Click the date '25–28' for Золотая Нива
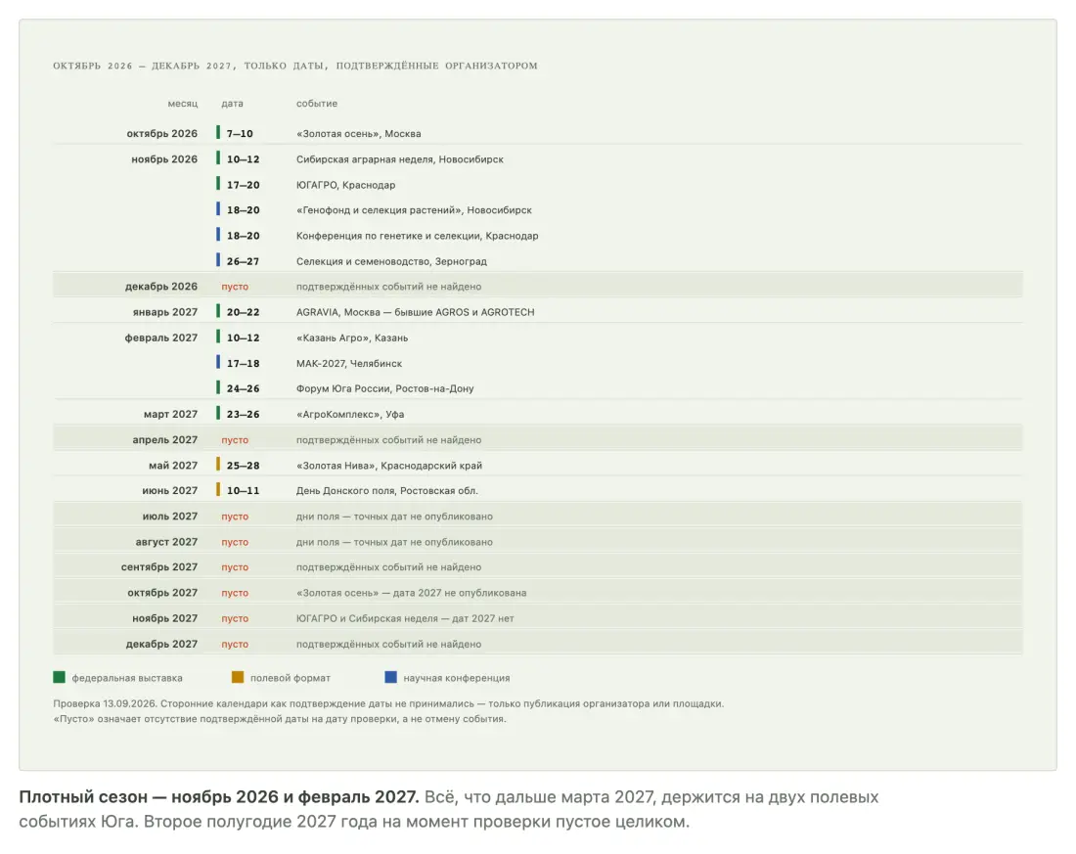This screenshot has width=1076, height=854. coord(243,466)
